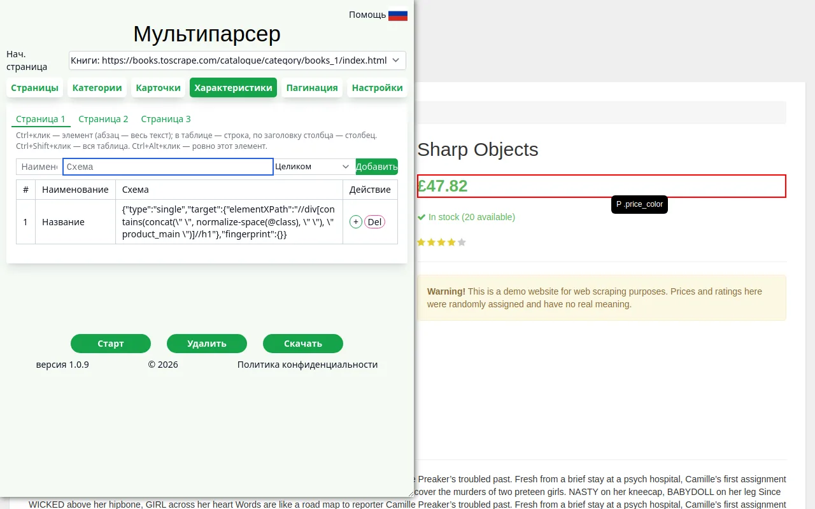Click the версия 1.0.9 label
The height and width of the screenshot is (509, 815).
pos(62,365)
